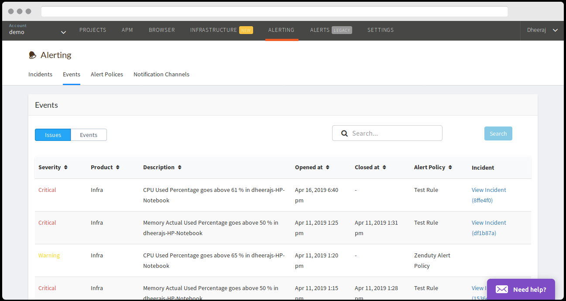Sort by Closed at column arrows
566x301 pixels.
pyautogui.click(x=384, y=168)
